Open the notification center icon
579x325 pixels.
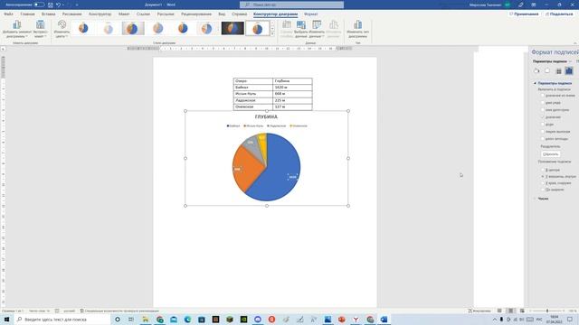[570, 319]
